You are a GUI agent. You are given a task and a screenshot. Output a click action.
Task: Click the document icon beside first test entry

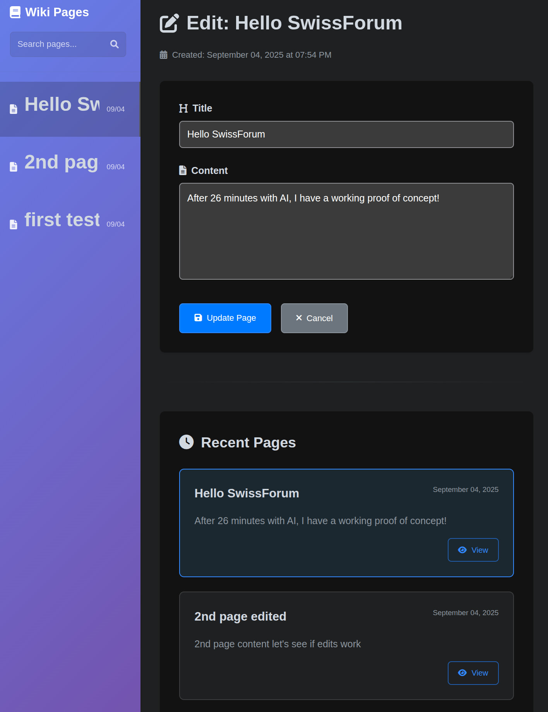[14, 224]
